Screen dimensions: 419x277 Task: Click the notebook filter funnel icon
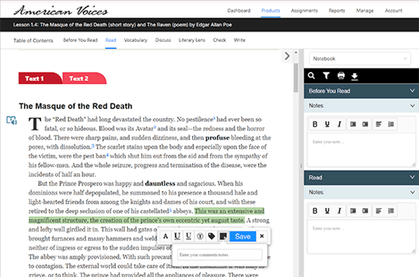coord(326,76)
